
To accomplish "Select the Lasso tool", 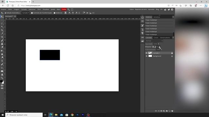I will tap(2, 23).
